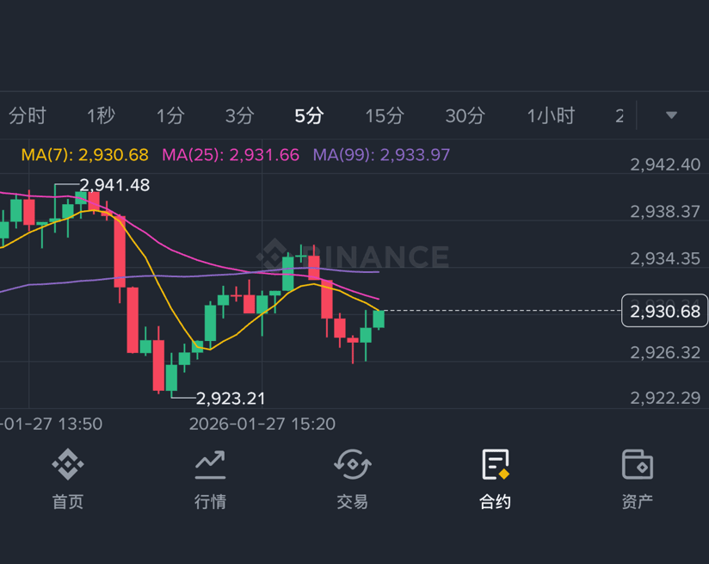Select the 1分 interval tab

170,116
